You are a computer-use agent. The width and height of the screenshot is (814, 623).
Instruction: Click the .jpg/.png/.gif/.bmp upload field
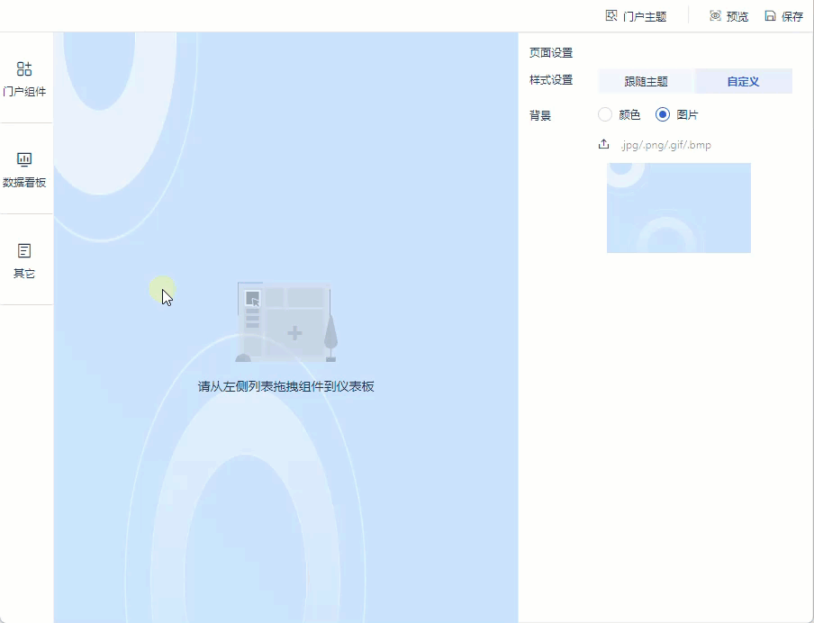(x=665, y=145)
